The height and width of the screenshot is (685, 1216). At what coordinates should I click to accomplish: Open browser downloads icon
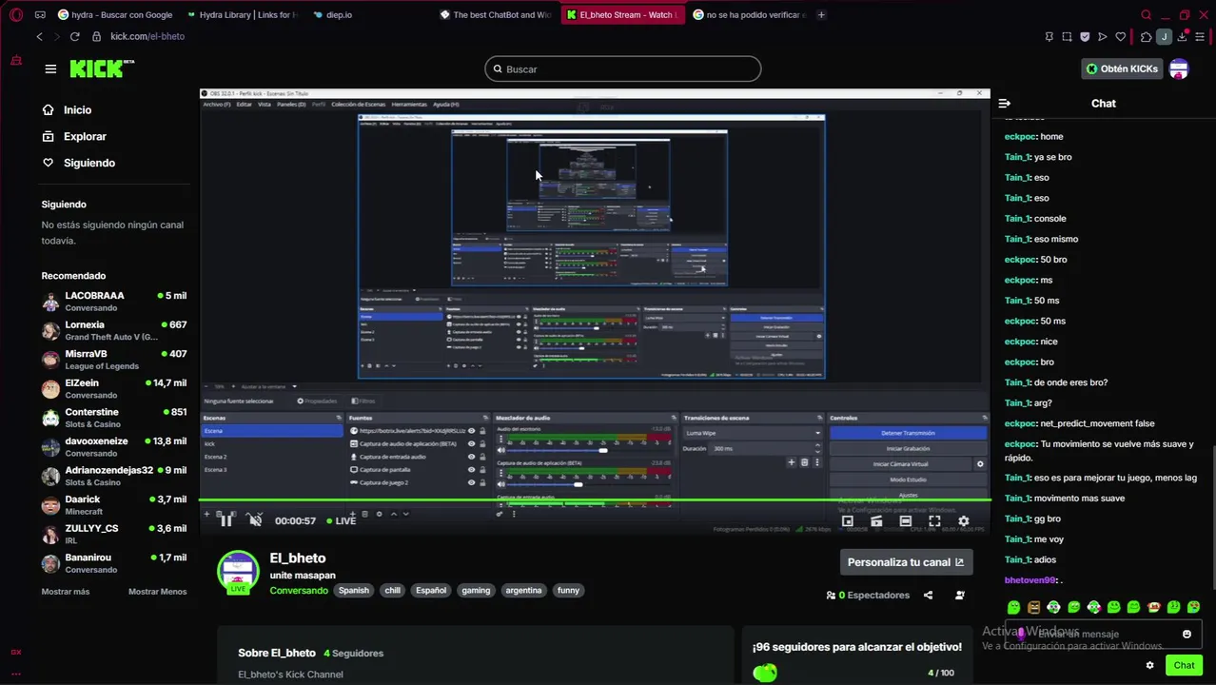click(1182, 37)
